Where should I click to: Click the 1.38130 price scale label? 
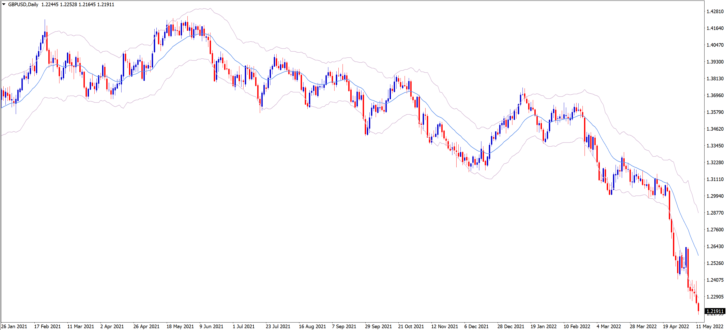(x=715, y=78)
